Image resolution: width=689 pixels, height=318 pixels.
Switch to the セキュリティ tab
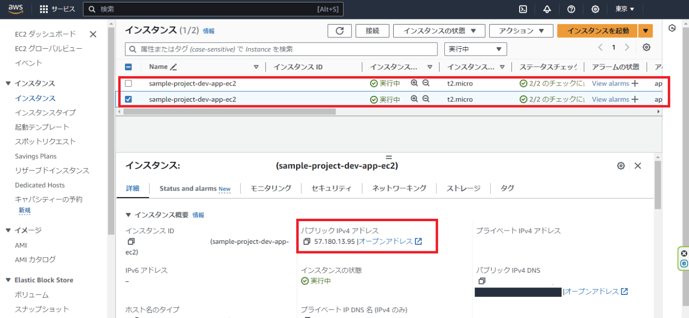[332, 188]
